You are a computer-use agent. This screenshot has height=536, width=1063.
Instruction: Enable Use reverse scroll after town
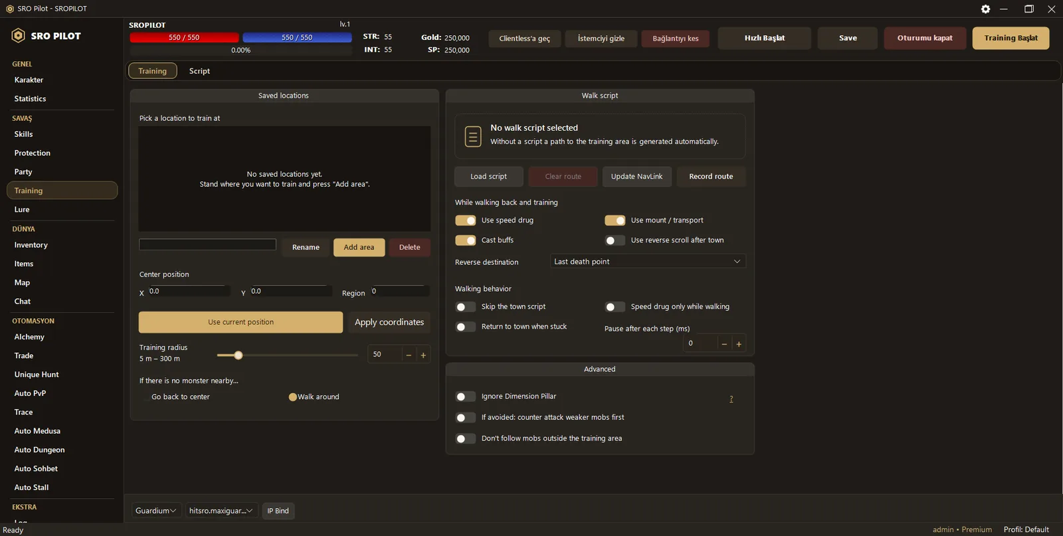pyautogui.click(x=615, y=240)
